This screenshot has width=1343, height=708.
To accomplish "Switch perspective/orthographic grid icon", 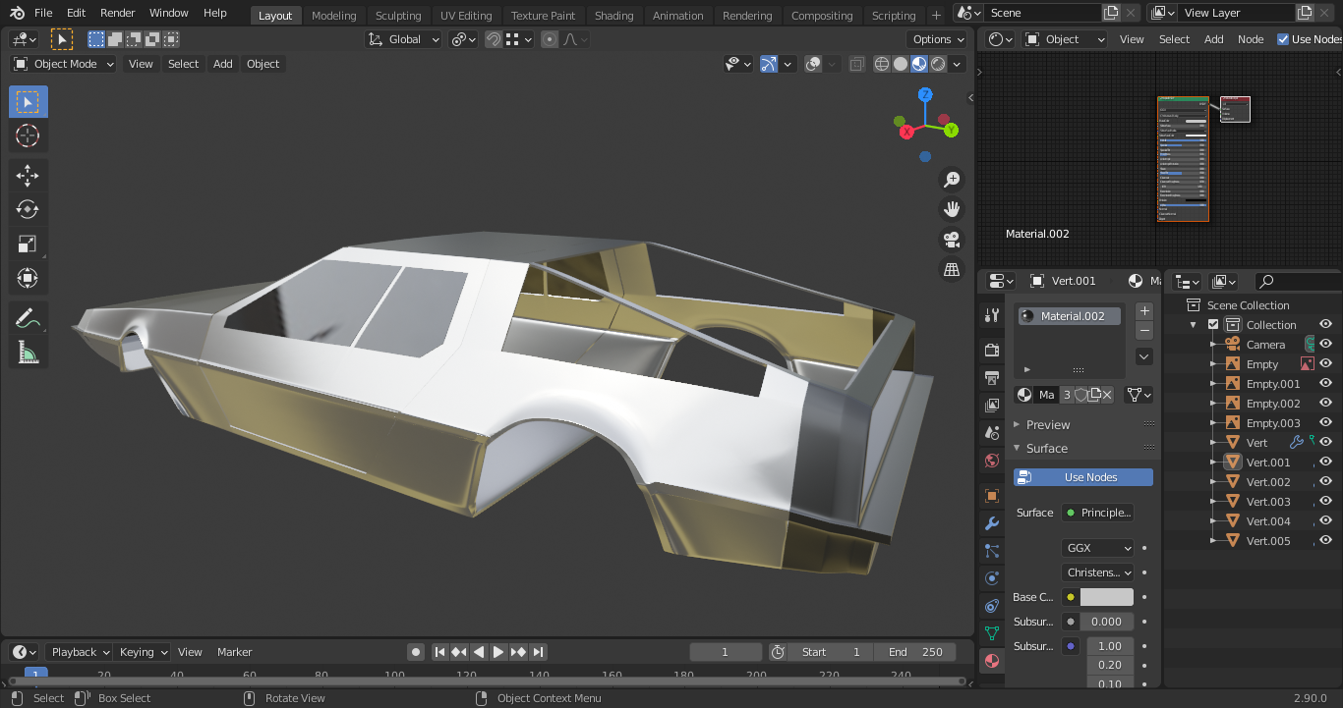I will (x=951, y=269).
